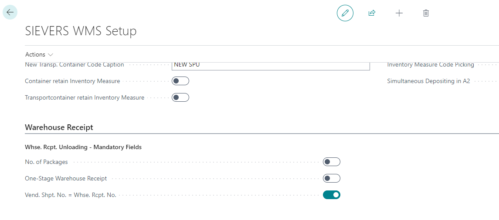Turn on the No. of Packages switch

pos(331,162)
